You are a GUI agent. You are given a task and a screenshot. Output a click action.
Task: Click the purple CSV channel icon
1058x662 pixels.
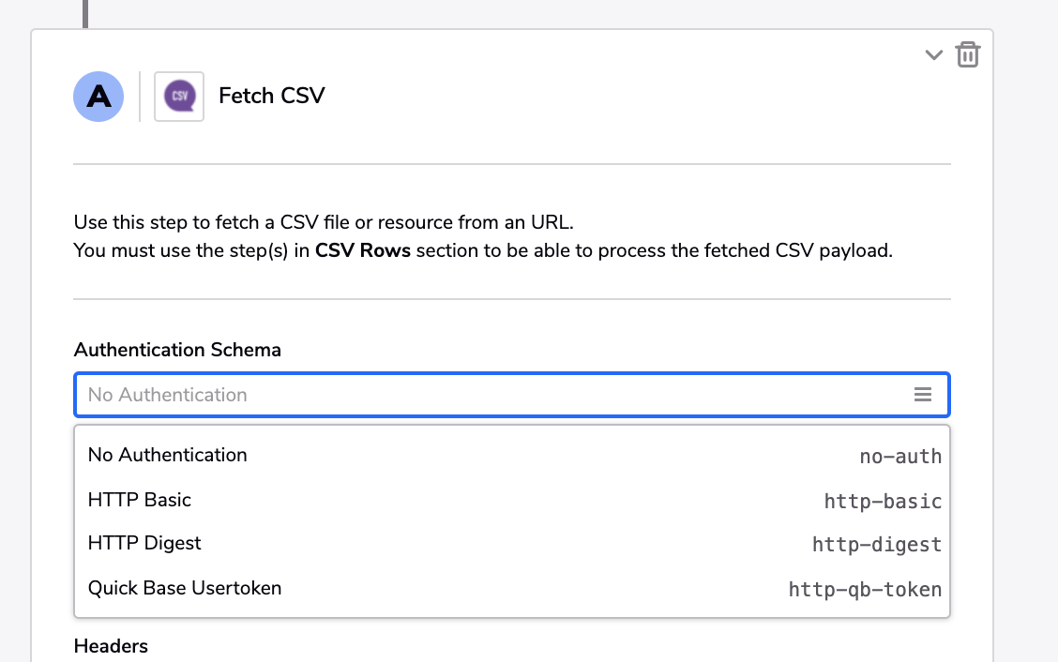pos(179,97)
